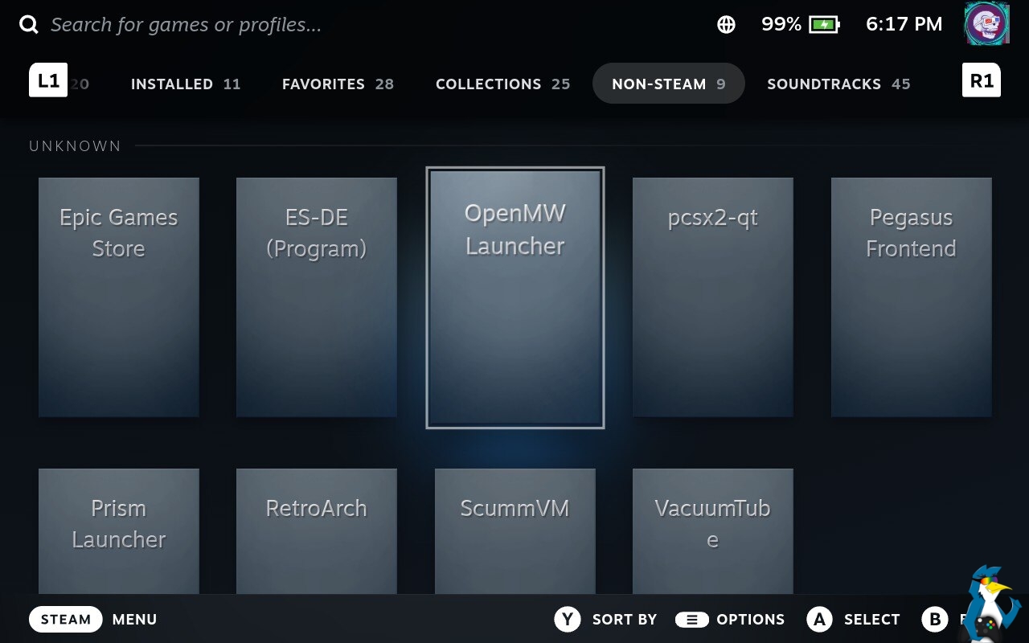Open the Soundtracks tab

838,84
